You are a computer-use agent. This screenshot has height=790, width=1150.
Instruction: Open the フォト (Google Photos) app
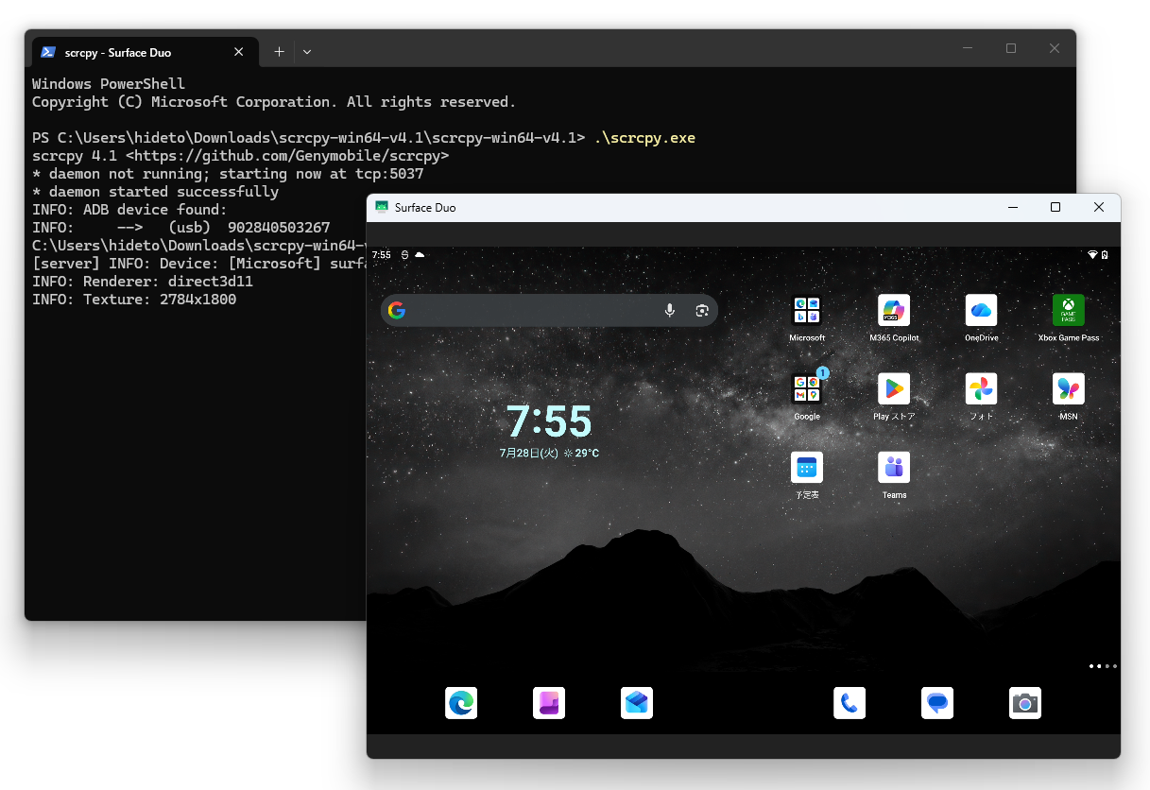(981, 388)
